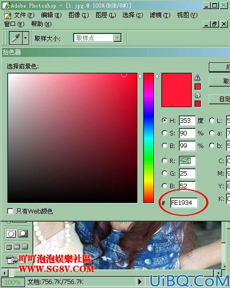This screenshot has width=230, height=288.
Task: Click the hue slider left triangle marker
Action: 140,76
